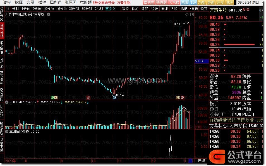This screenshot has height=166, width=266.
Task: Open the 统计 statistics tool
Action: pyautogui.click(x=154, y=9)
